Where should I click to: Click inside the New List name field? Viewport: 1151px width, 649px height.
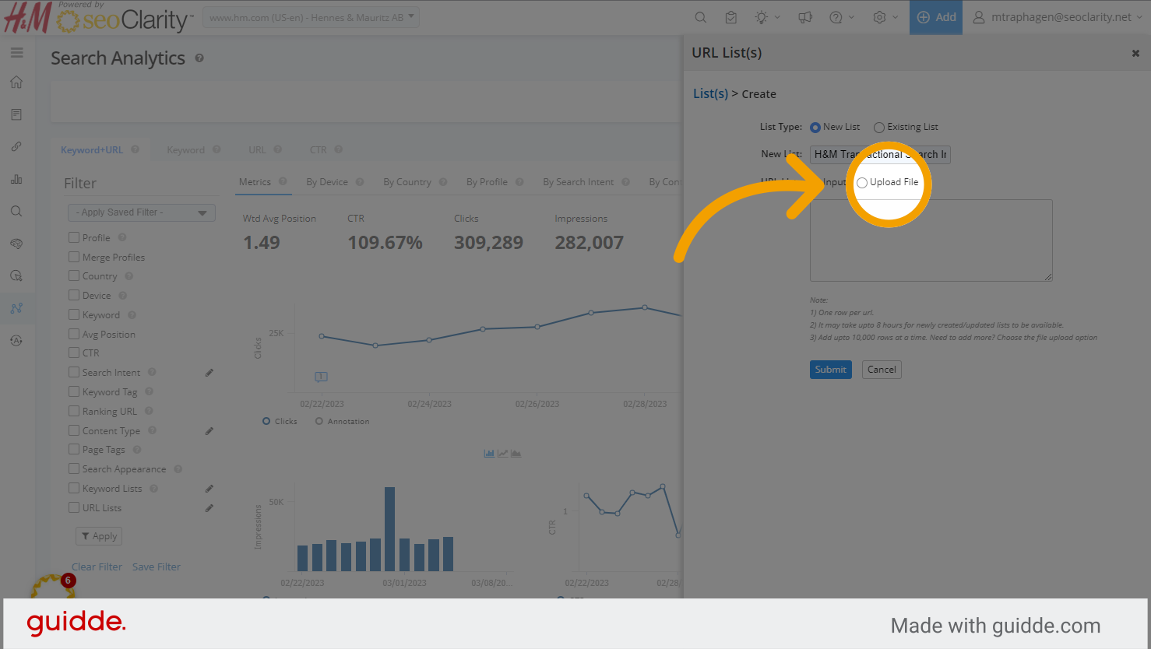point(880,155)
